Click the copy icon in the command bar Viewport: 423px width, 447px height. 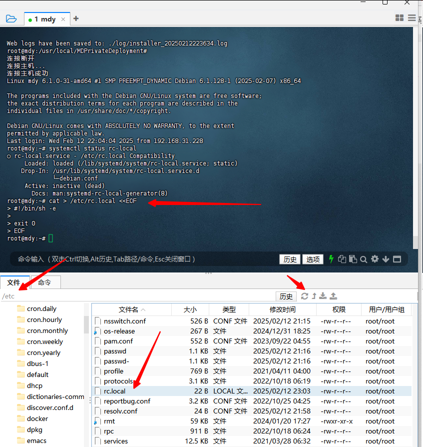(342, 259)
